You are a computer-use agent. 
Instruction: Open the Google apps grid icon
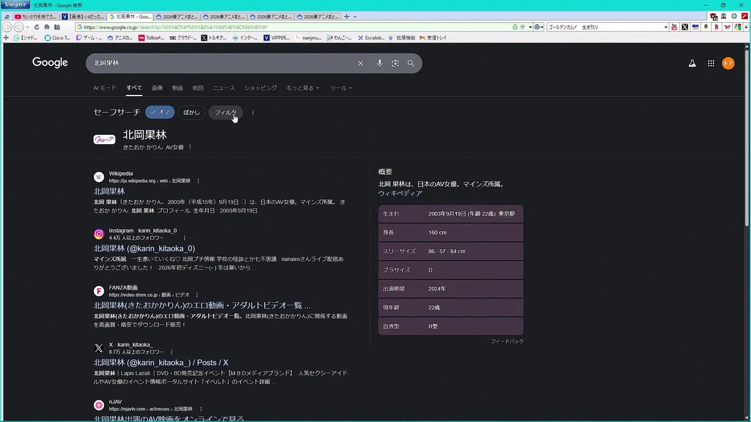click(711, 63)
